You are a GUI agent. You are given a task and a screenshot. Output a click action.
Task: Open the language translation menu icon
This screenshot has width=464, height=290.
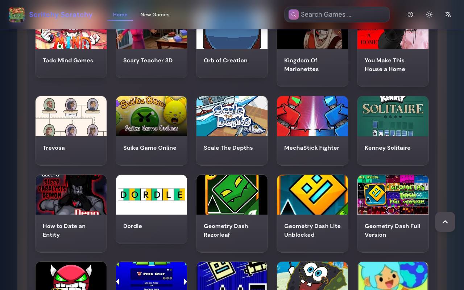tap(448, 14)
